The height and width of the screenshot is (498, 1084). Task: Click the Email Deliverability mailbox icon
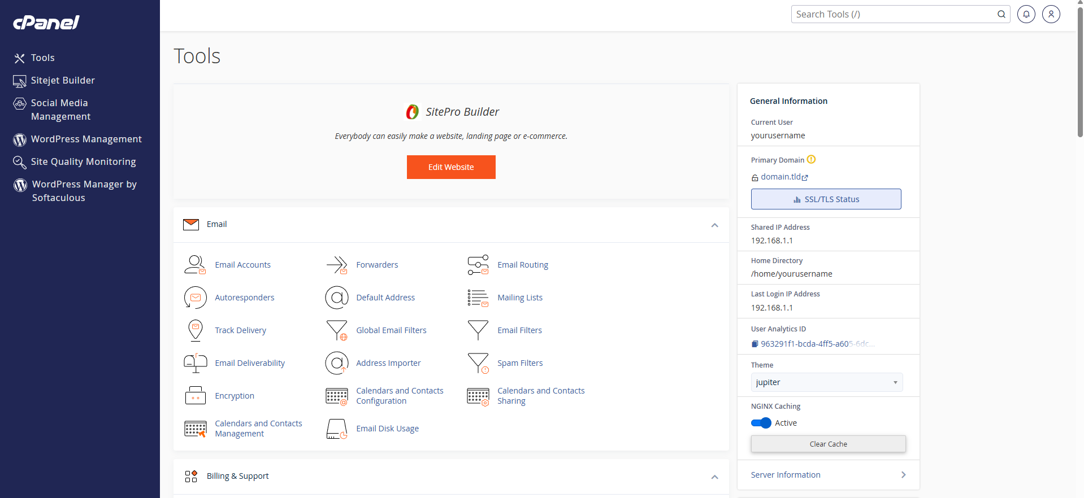(x=195, y=363)
